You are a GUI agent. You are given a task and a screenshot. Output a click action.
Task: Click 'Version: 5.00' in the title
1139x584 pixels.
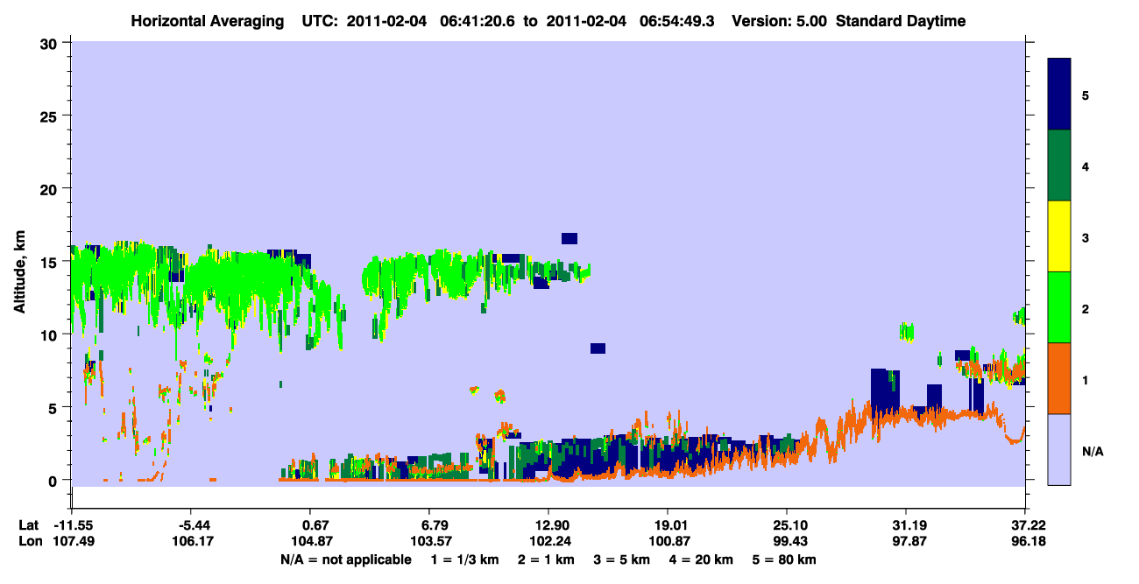point(780,21)
